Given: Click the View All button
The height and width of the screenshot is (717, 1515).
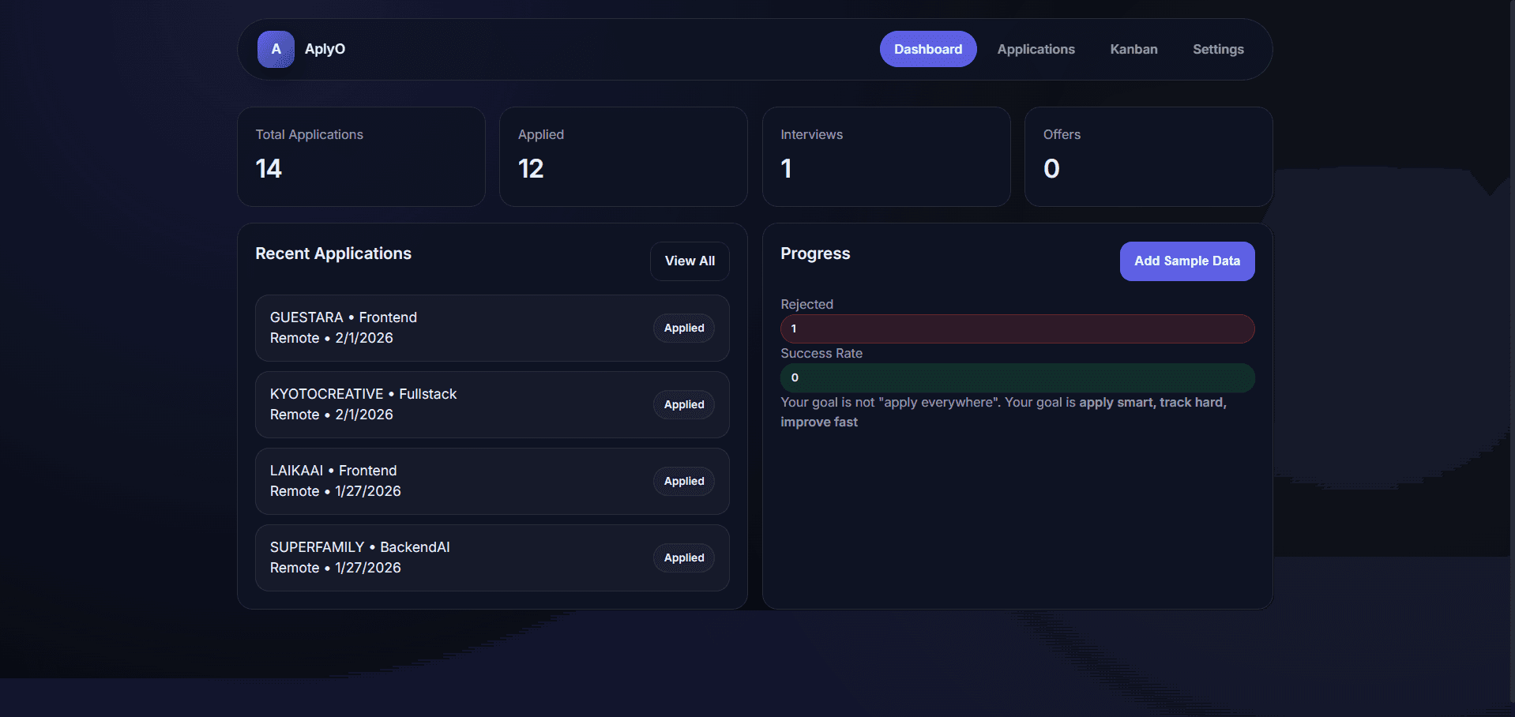Looking at the screenshot, I should point(690,261).
